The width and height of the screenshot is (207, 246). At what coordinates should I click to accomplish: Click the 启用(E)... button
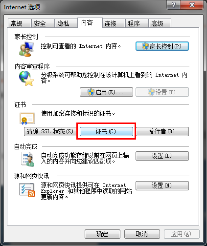click(106, 92)
